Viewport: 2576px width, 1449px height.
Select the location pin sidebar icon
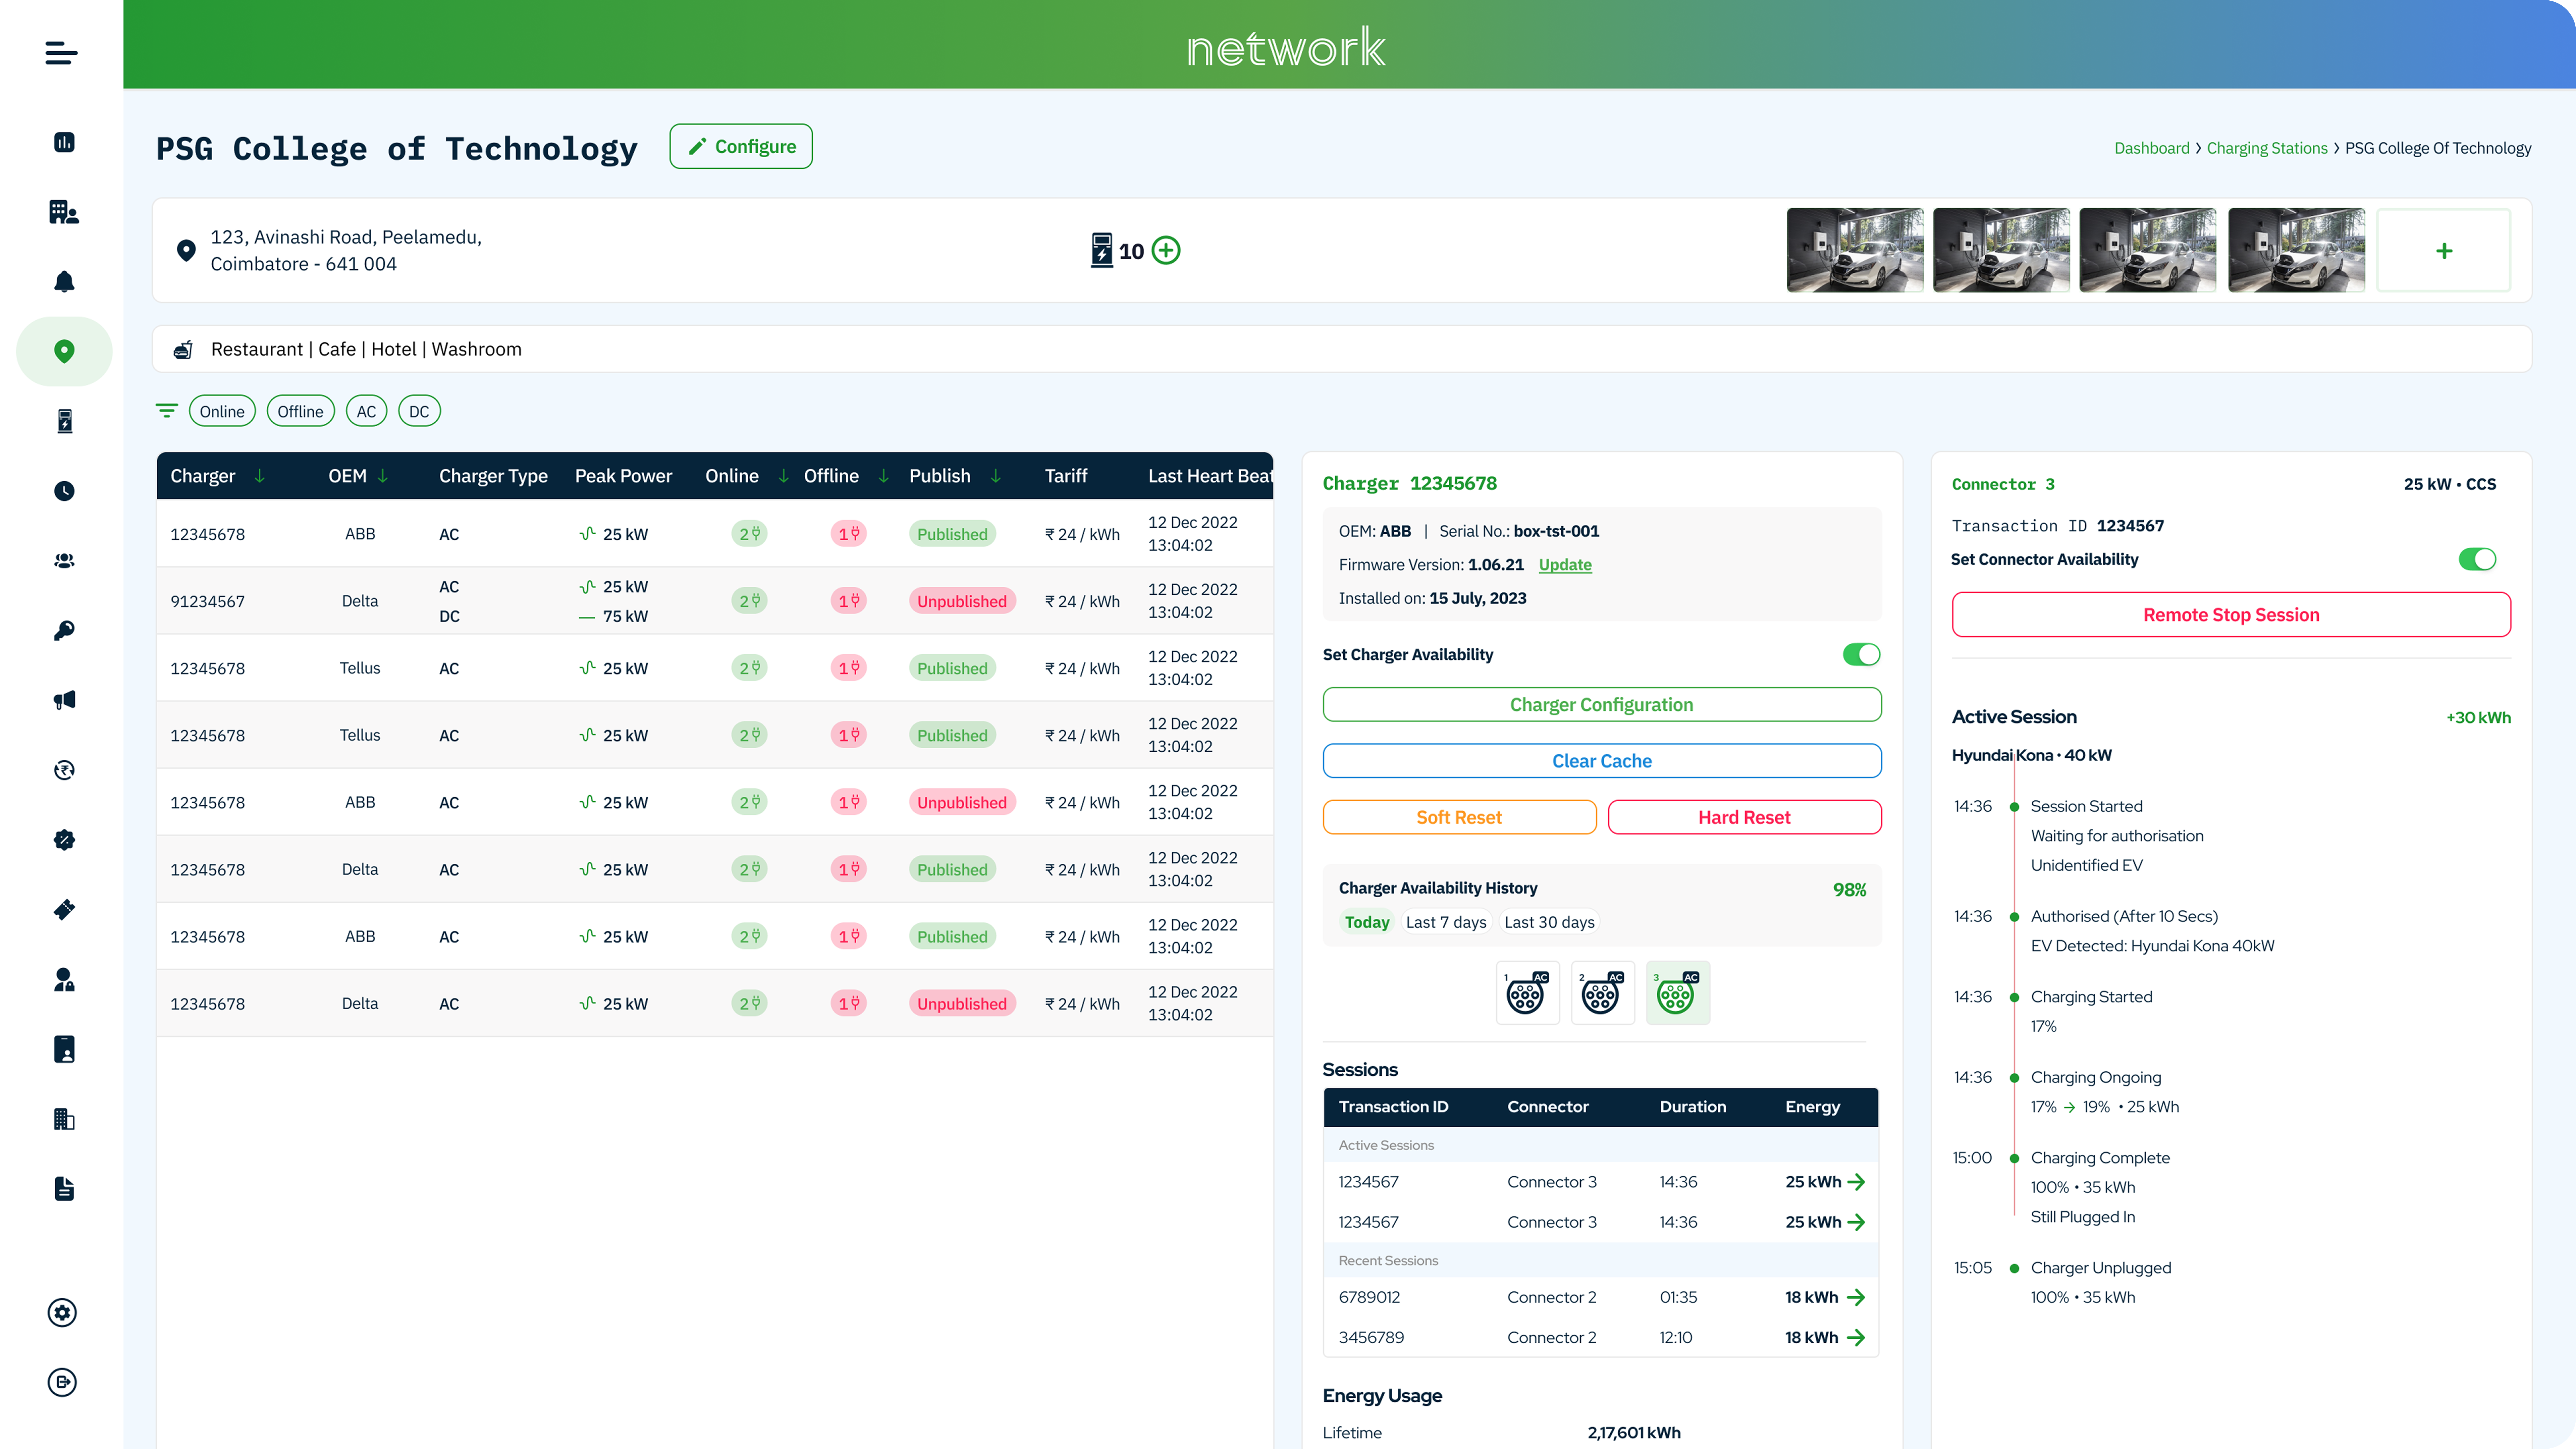[x=64, y=351]
